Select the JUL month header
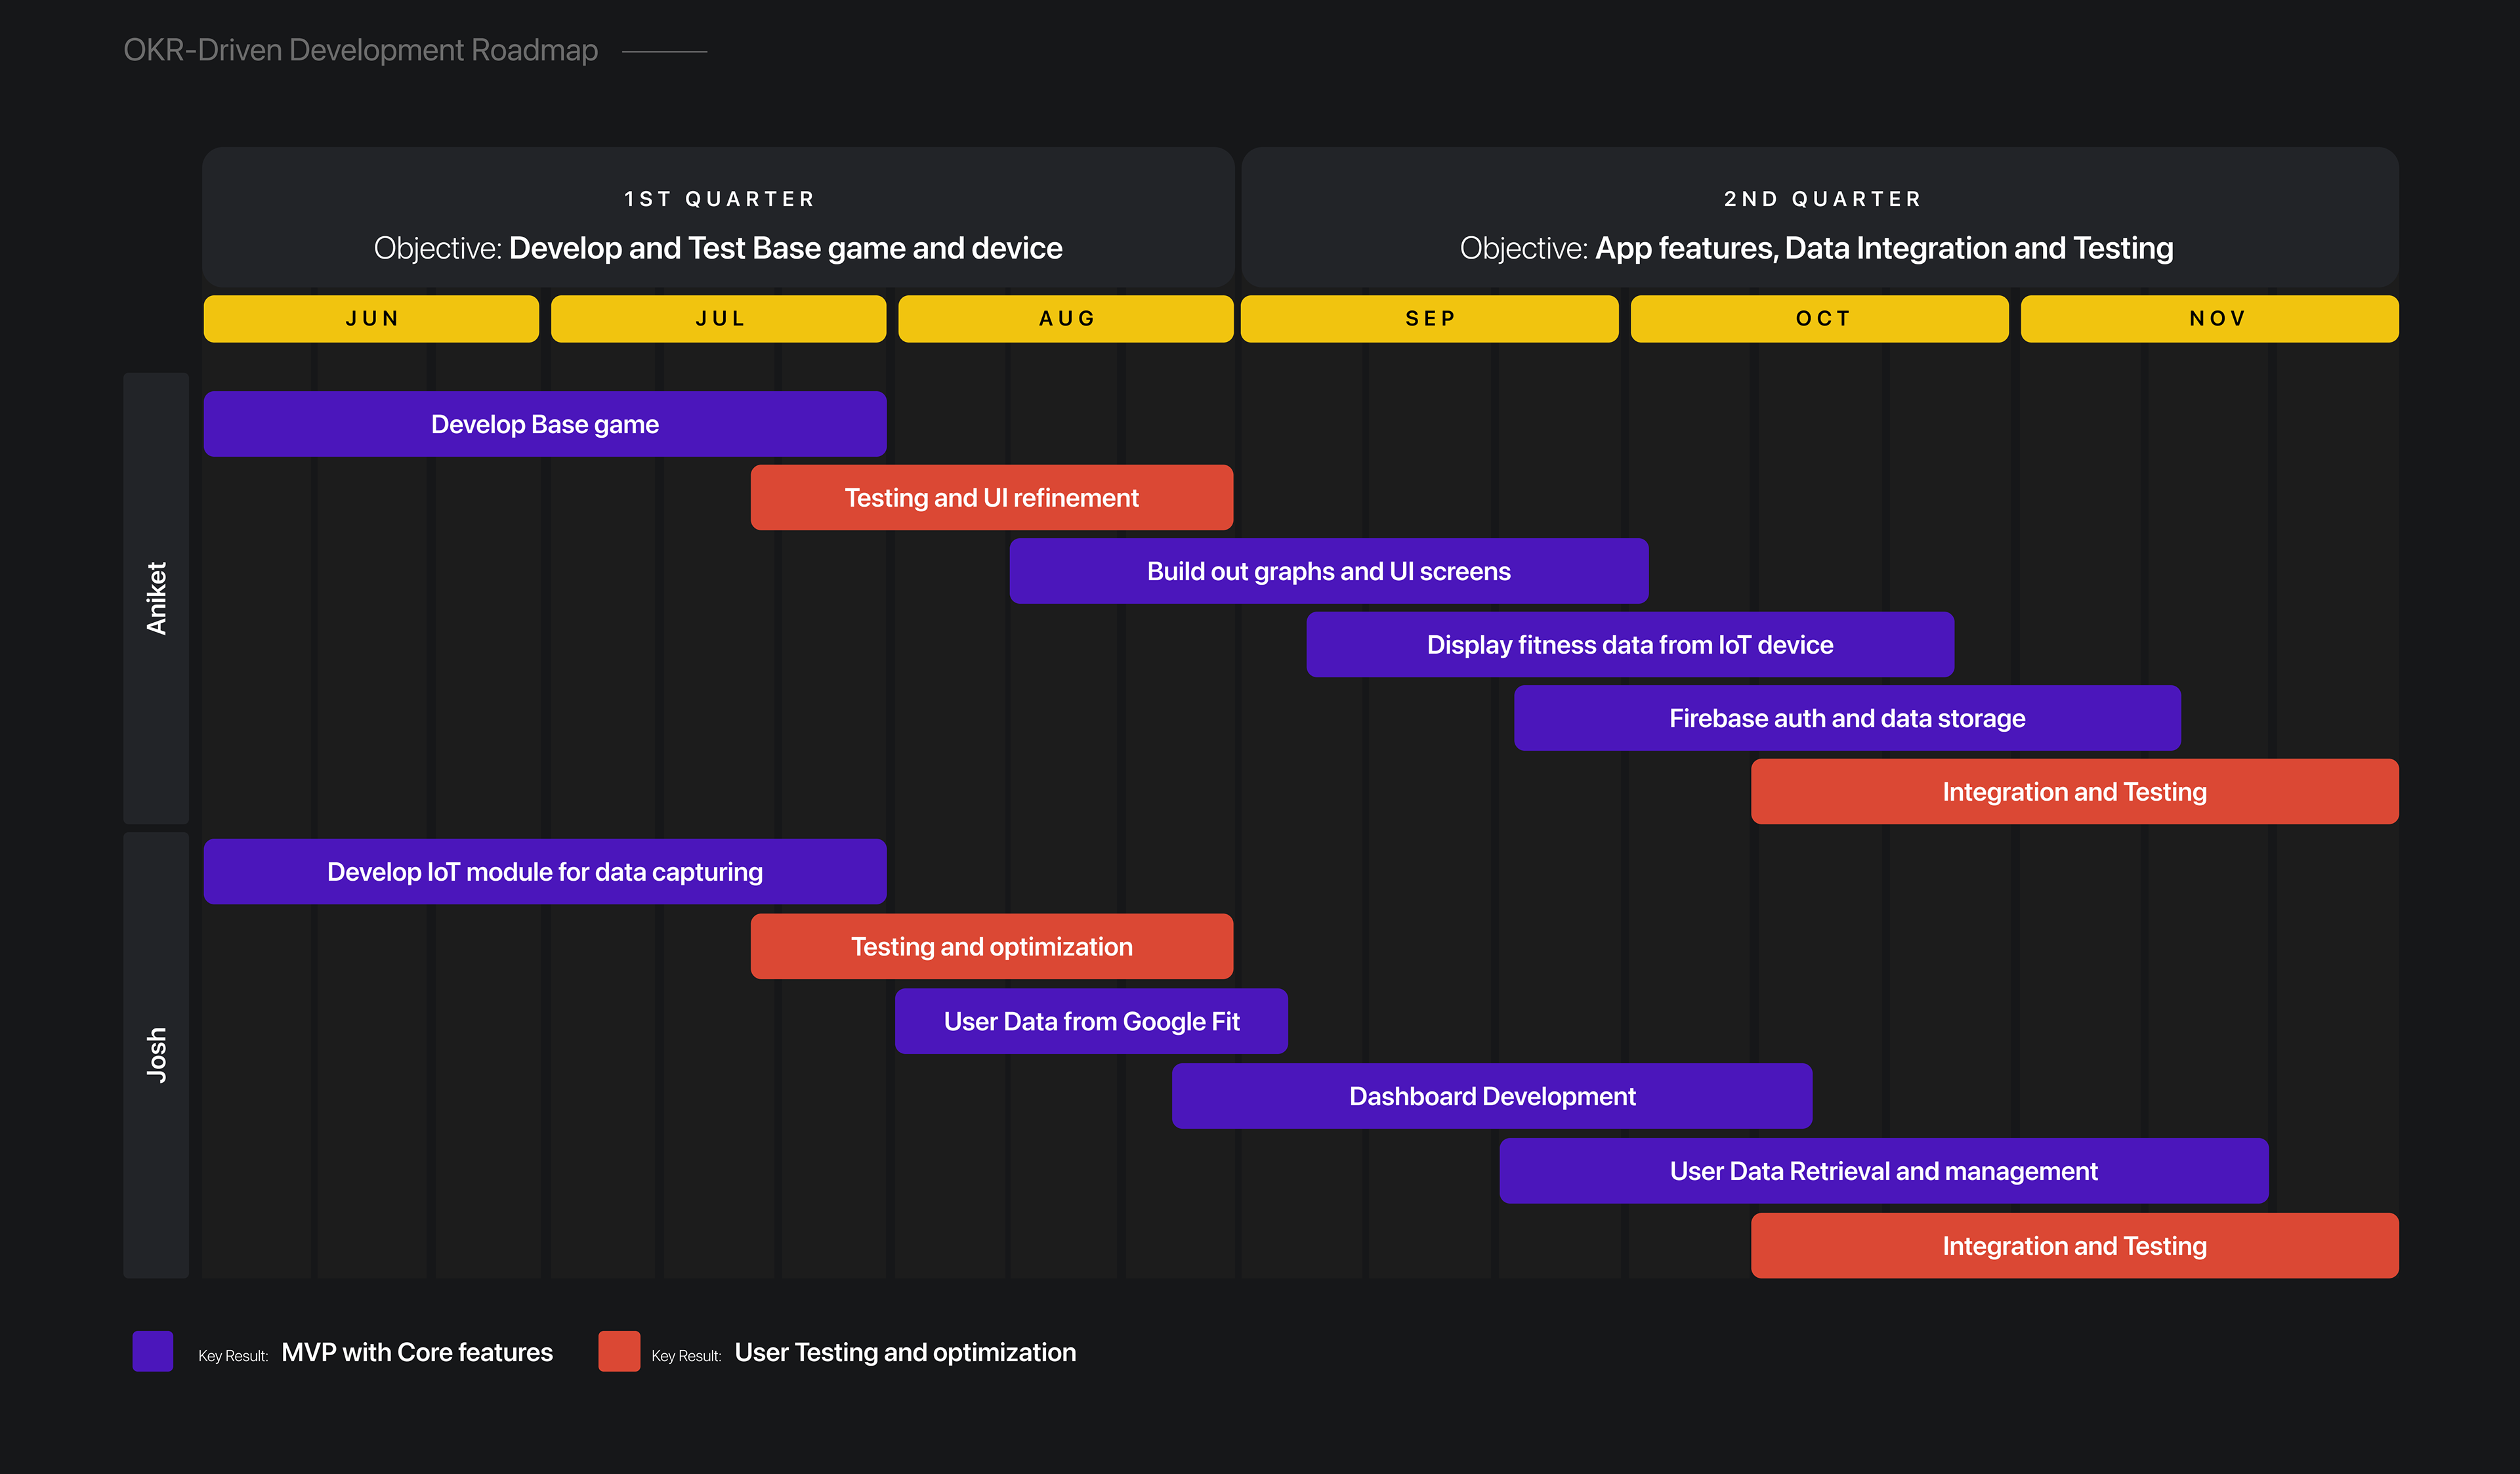The height and width of the screenshot is (1474, 2520). coord(718,318)
